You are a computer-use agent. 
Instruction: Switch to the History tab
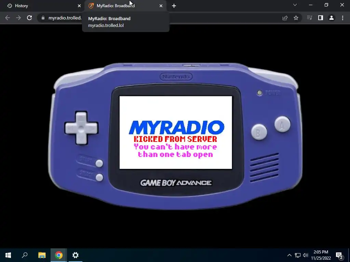click(x=42, y=6)
